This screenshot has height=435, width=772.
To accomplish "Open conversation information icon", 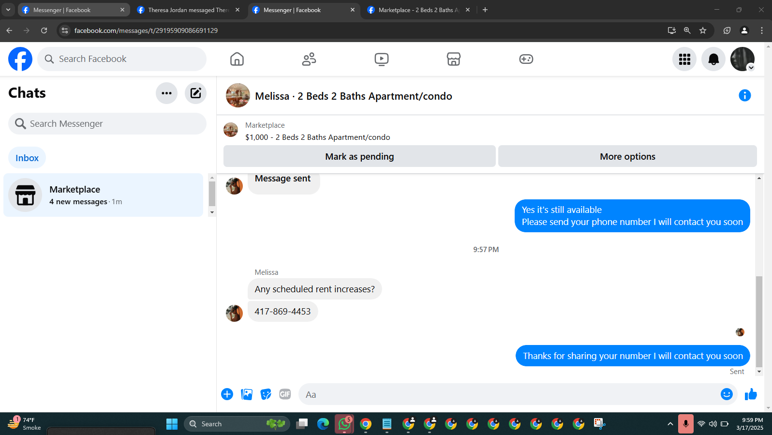I will pos(745,95).
